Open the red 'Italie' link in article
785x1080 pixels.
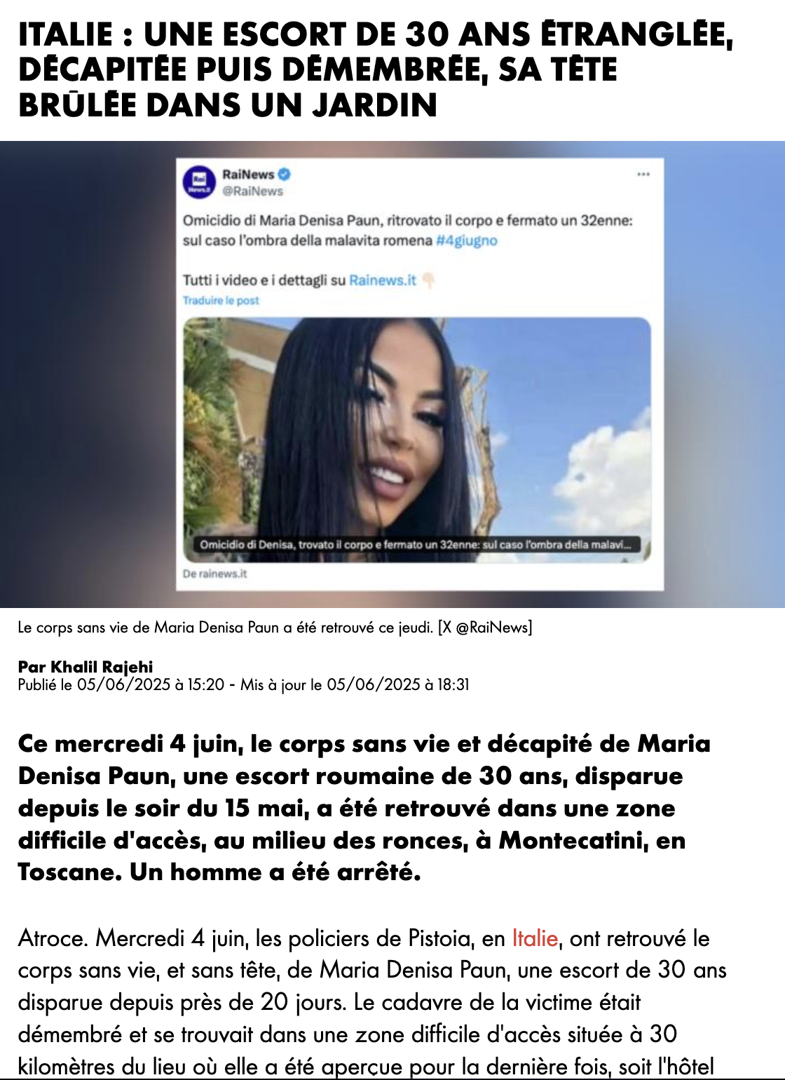point(535,938)
